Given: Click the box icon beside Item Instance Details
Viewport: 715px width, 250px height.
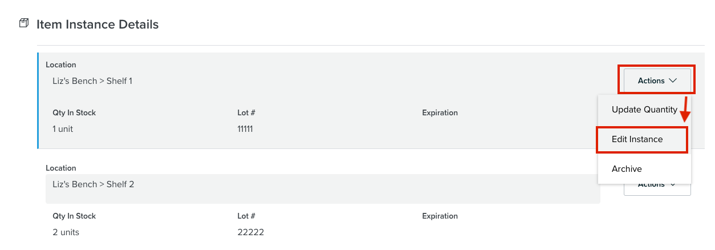Looking at the screenshot, I should 23,23.
